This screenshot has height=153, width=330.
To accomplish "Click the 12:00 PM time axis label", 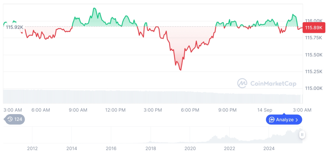I will (x=115, y=110).
